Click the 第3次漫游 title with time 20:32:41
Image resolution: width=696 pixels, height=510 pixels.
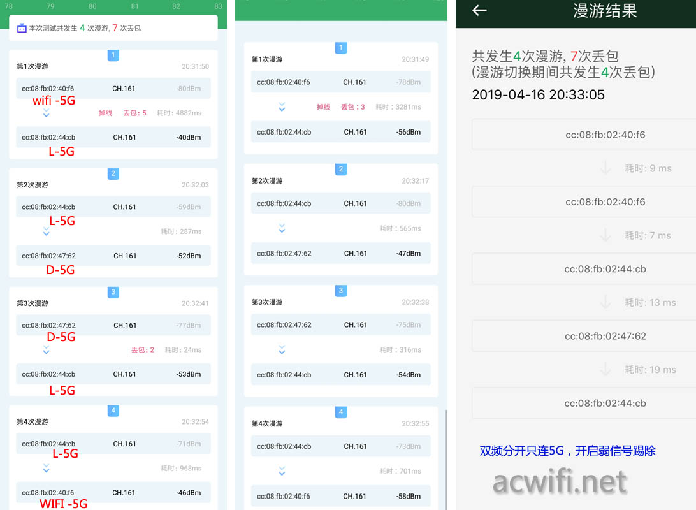tap(33, 303)
